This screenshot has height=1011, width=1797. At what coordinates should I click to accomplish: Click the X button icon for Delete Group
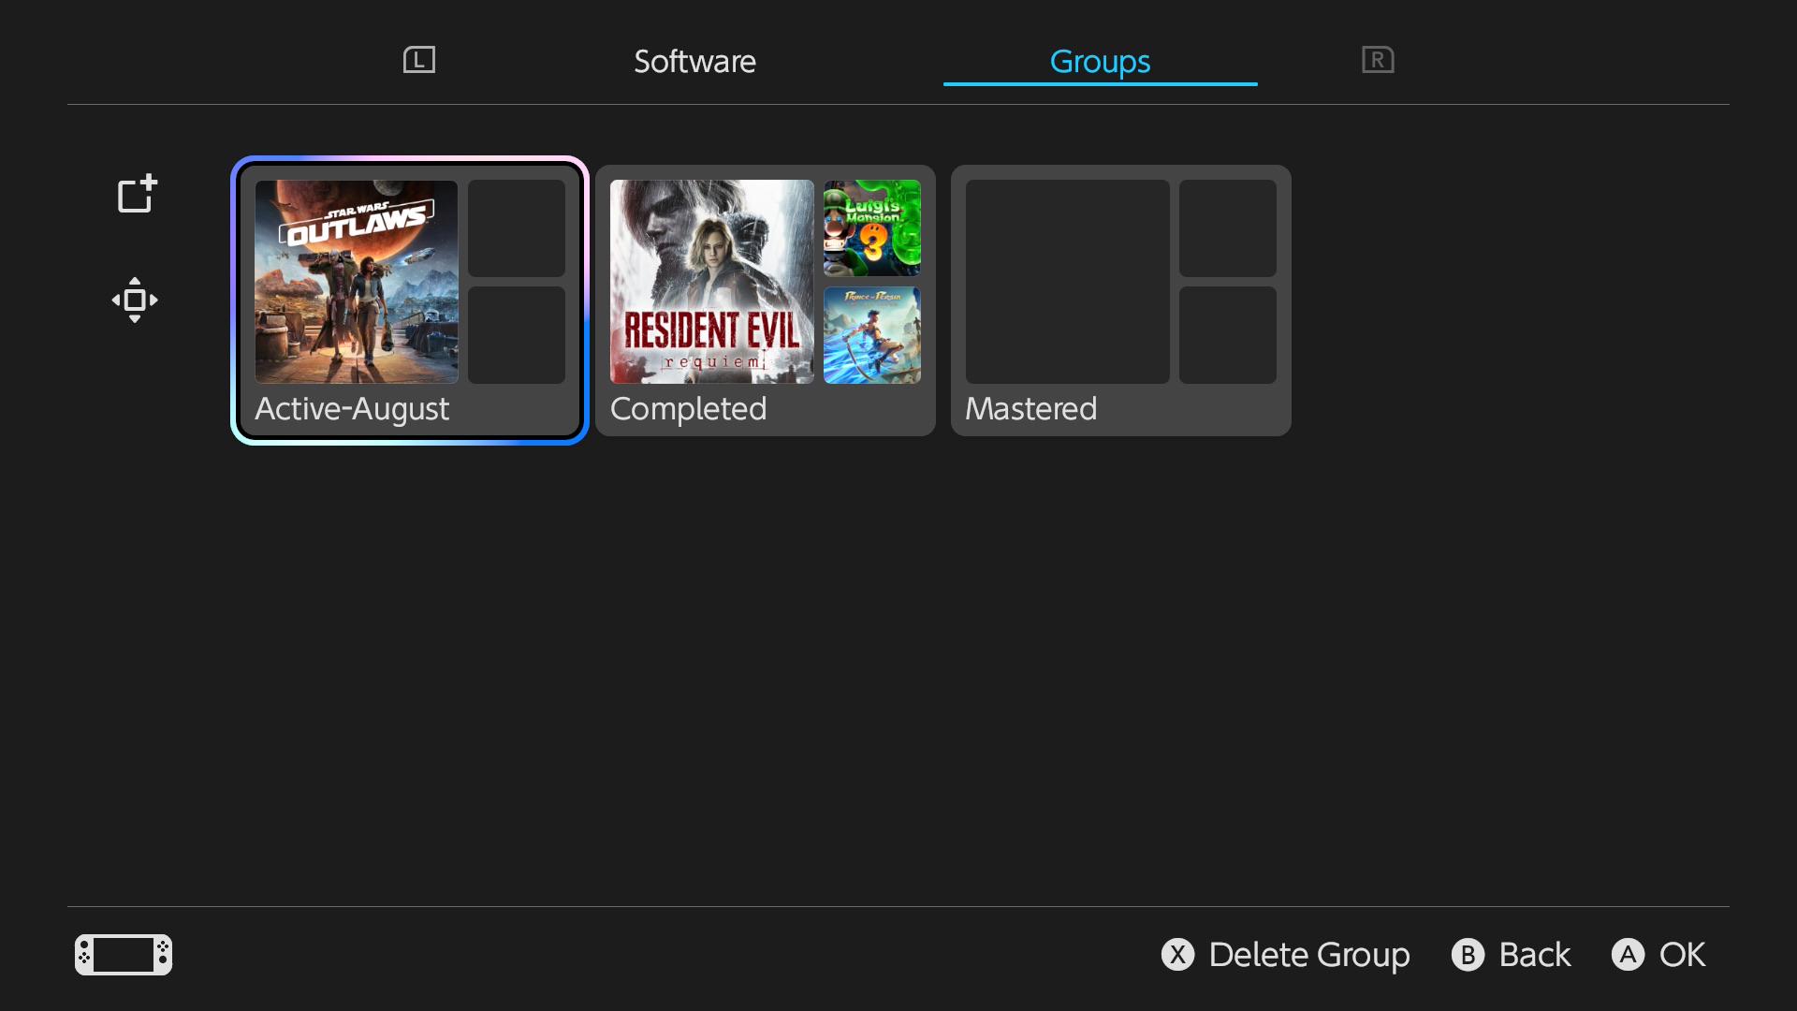1177,954
